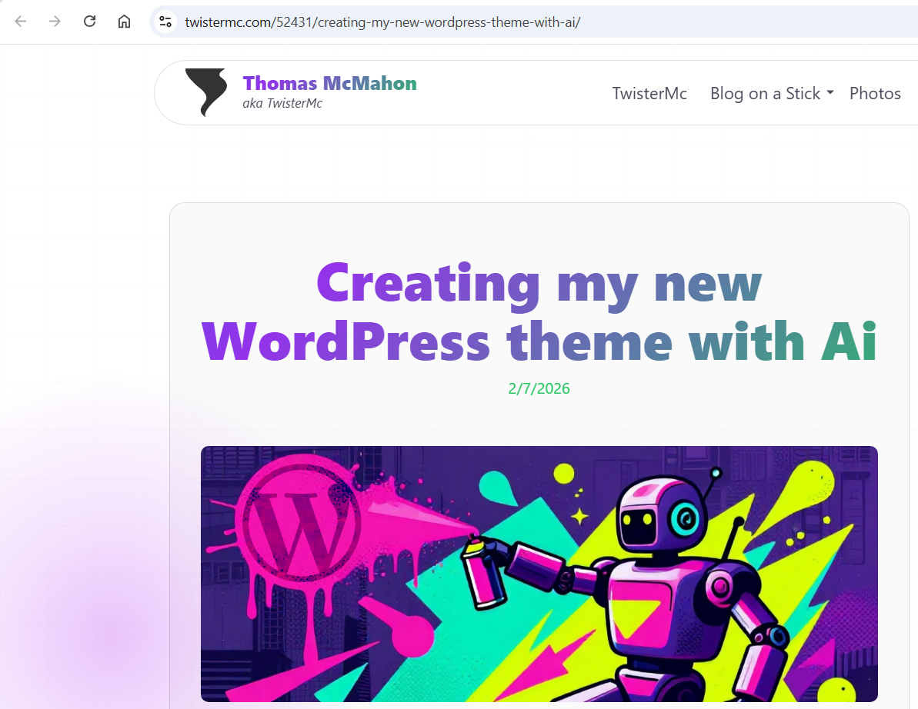This screenshot has width=918, height=709.
Task: Open the Thomas McMahon site title link
Action: (329, 83)
